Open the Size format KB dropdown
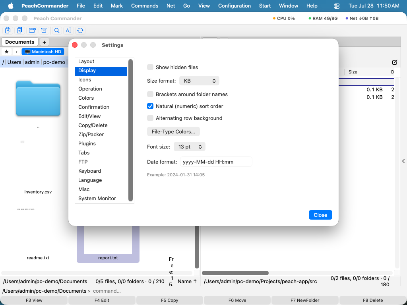407x305 pixels. pos(200,81)
